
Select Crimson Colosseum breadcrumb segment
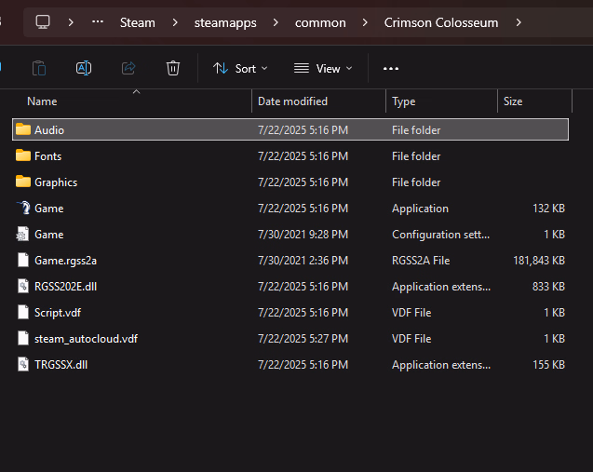pyautogui.click(x=441, y=22)
